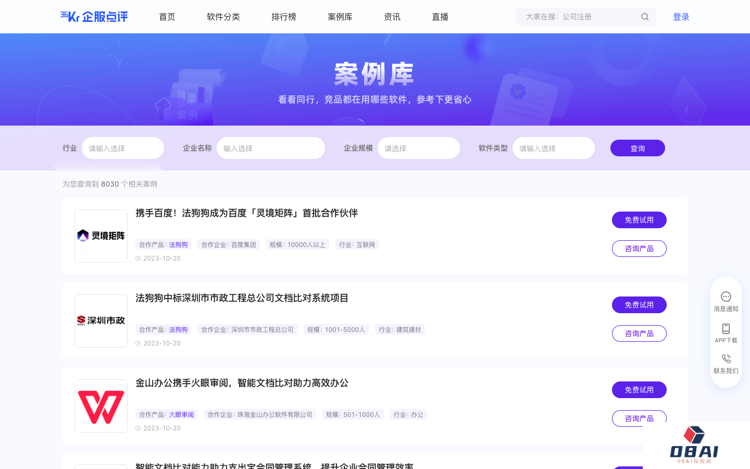Open the 企业规模 dropdown
Image resolution: width=750 pixels, height=469 pixels.
(x=419, y=148)
